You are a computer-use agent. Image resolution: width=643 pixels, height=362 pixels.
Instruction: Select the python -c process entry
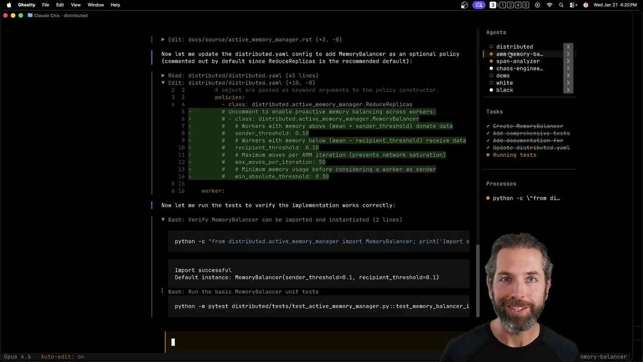coord(526,198)
